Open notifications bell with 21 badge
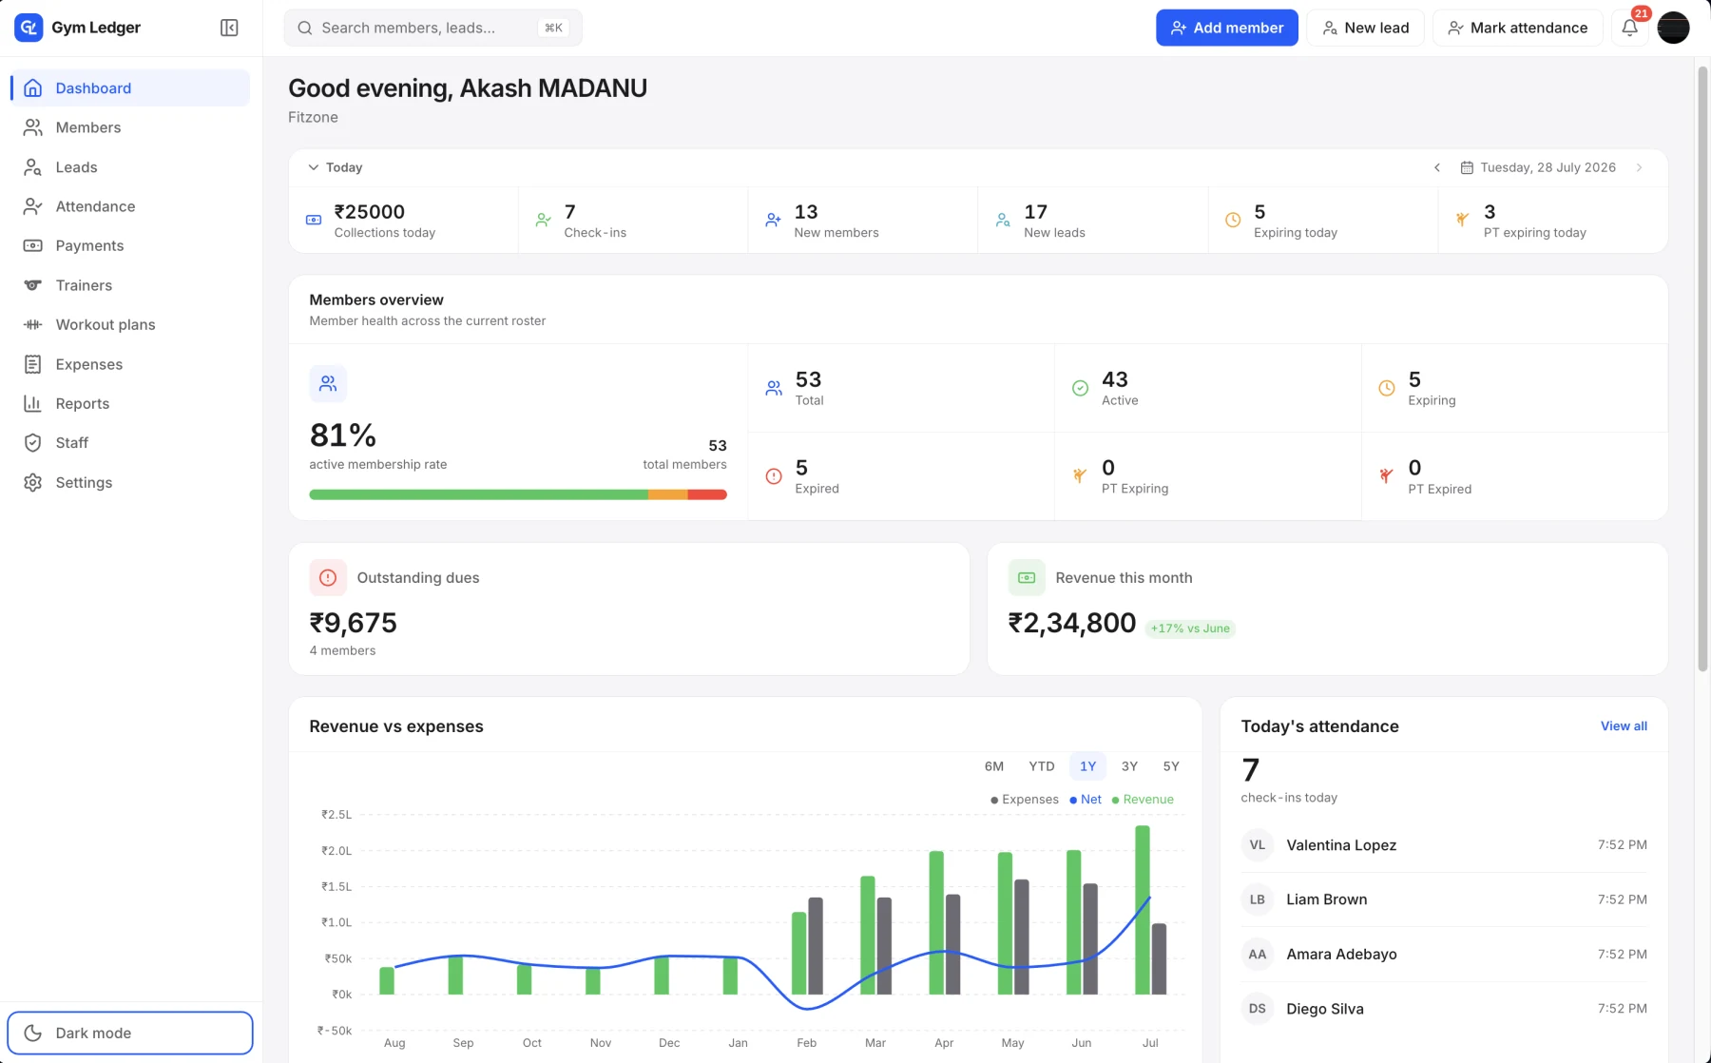Viewport: 1711px width, 1063px height. point(1629,28)
